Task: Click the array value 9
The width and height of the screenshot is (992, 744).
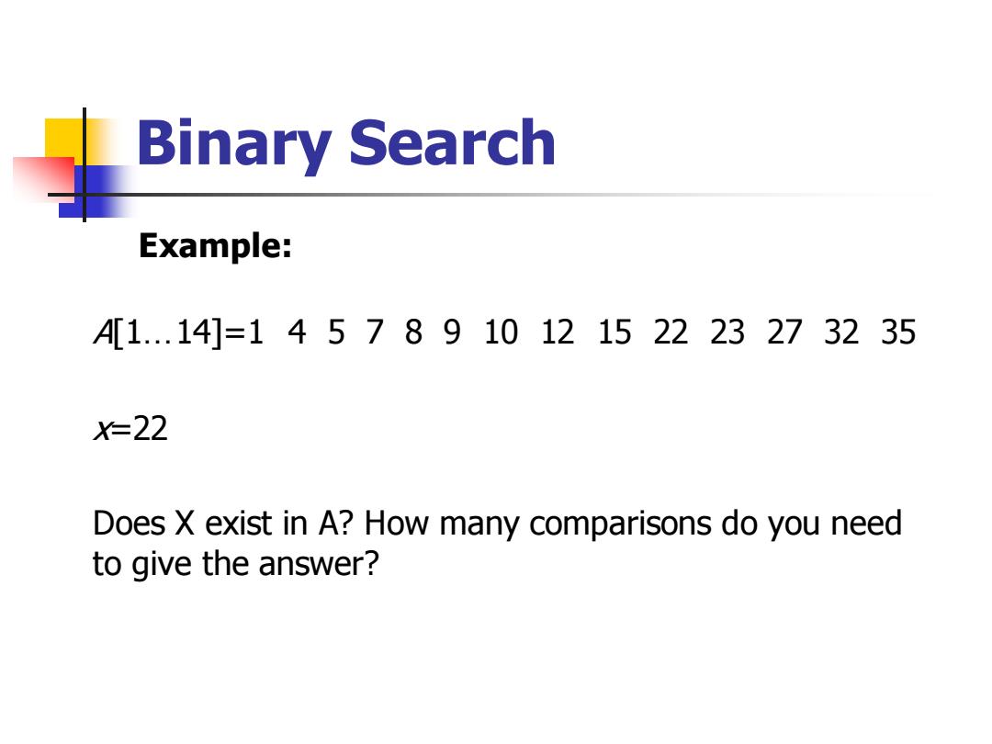Action: pyautogui.click(x=452, y=333)
